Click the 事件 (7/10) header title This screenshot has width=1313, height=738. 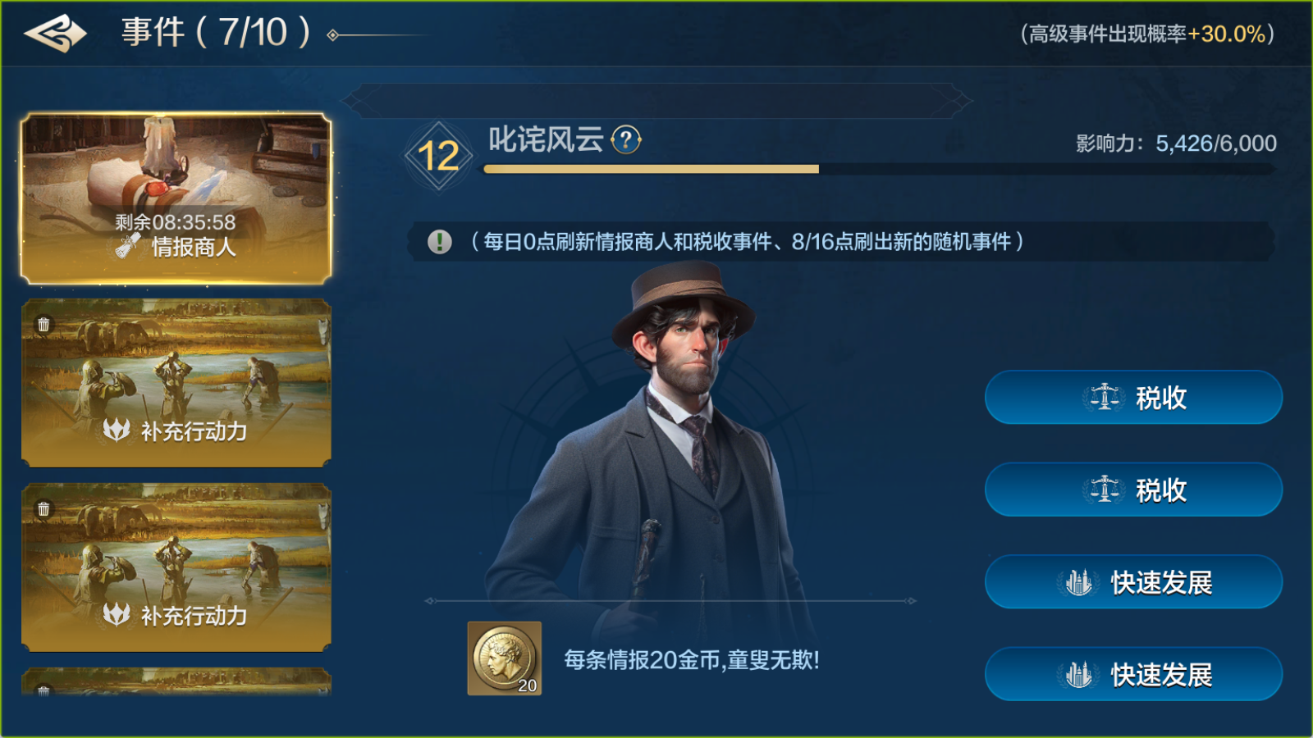[x=217, y=33]
